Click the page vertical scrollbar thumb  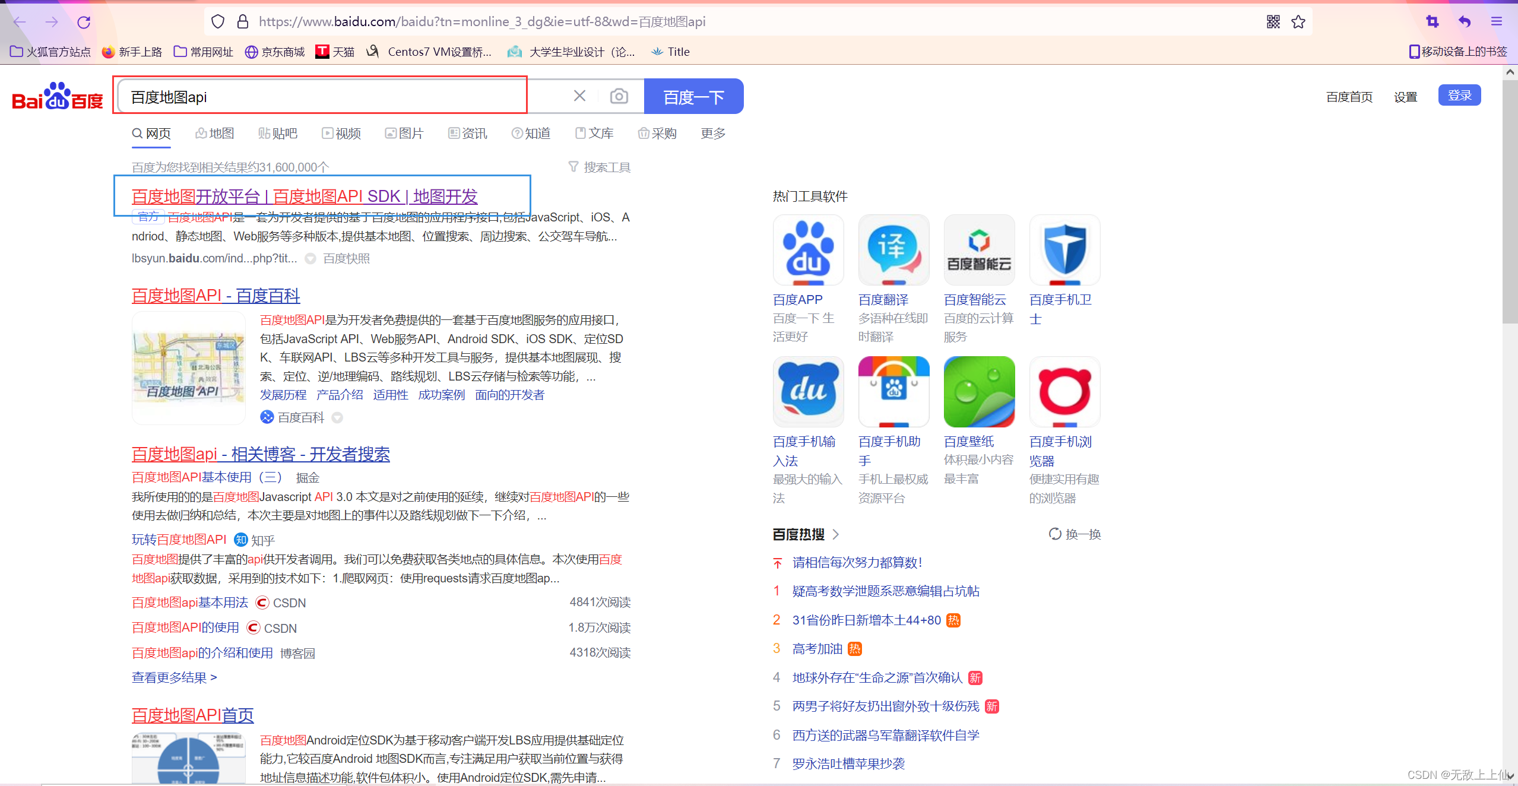[1510, 202]
